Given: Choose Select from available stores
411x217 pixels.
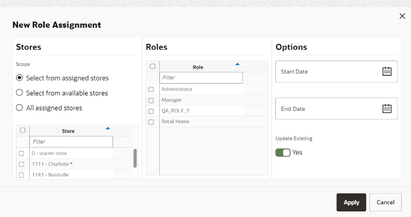Looking at the screenshot, I should pos(20,93).
